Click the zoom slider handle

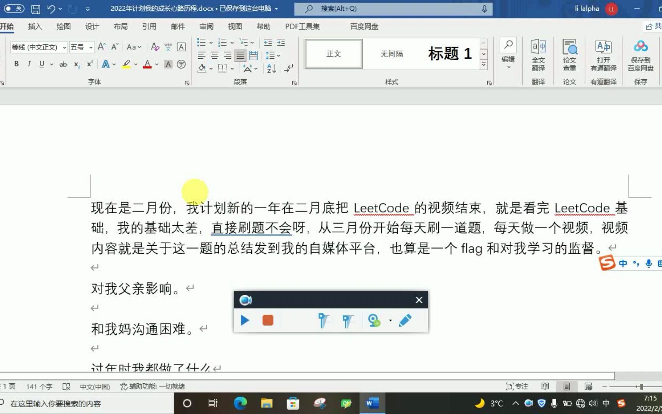[x=641, y=386]
